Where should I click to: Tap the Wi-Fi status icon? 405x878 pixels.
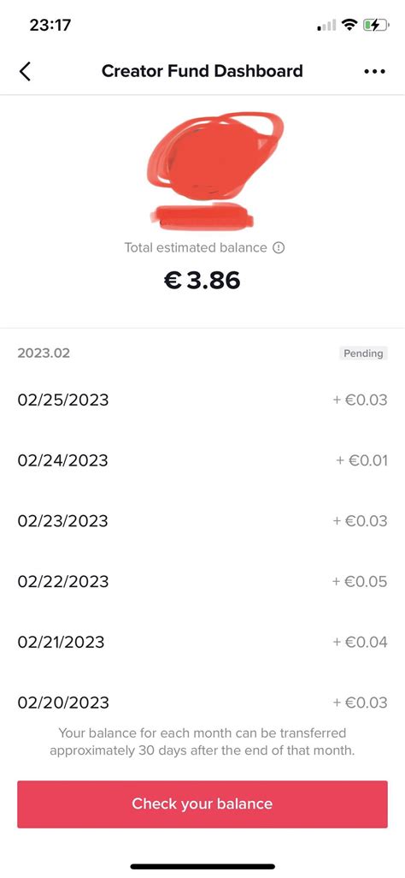[x=350, y=25]
